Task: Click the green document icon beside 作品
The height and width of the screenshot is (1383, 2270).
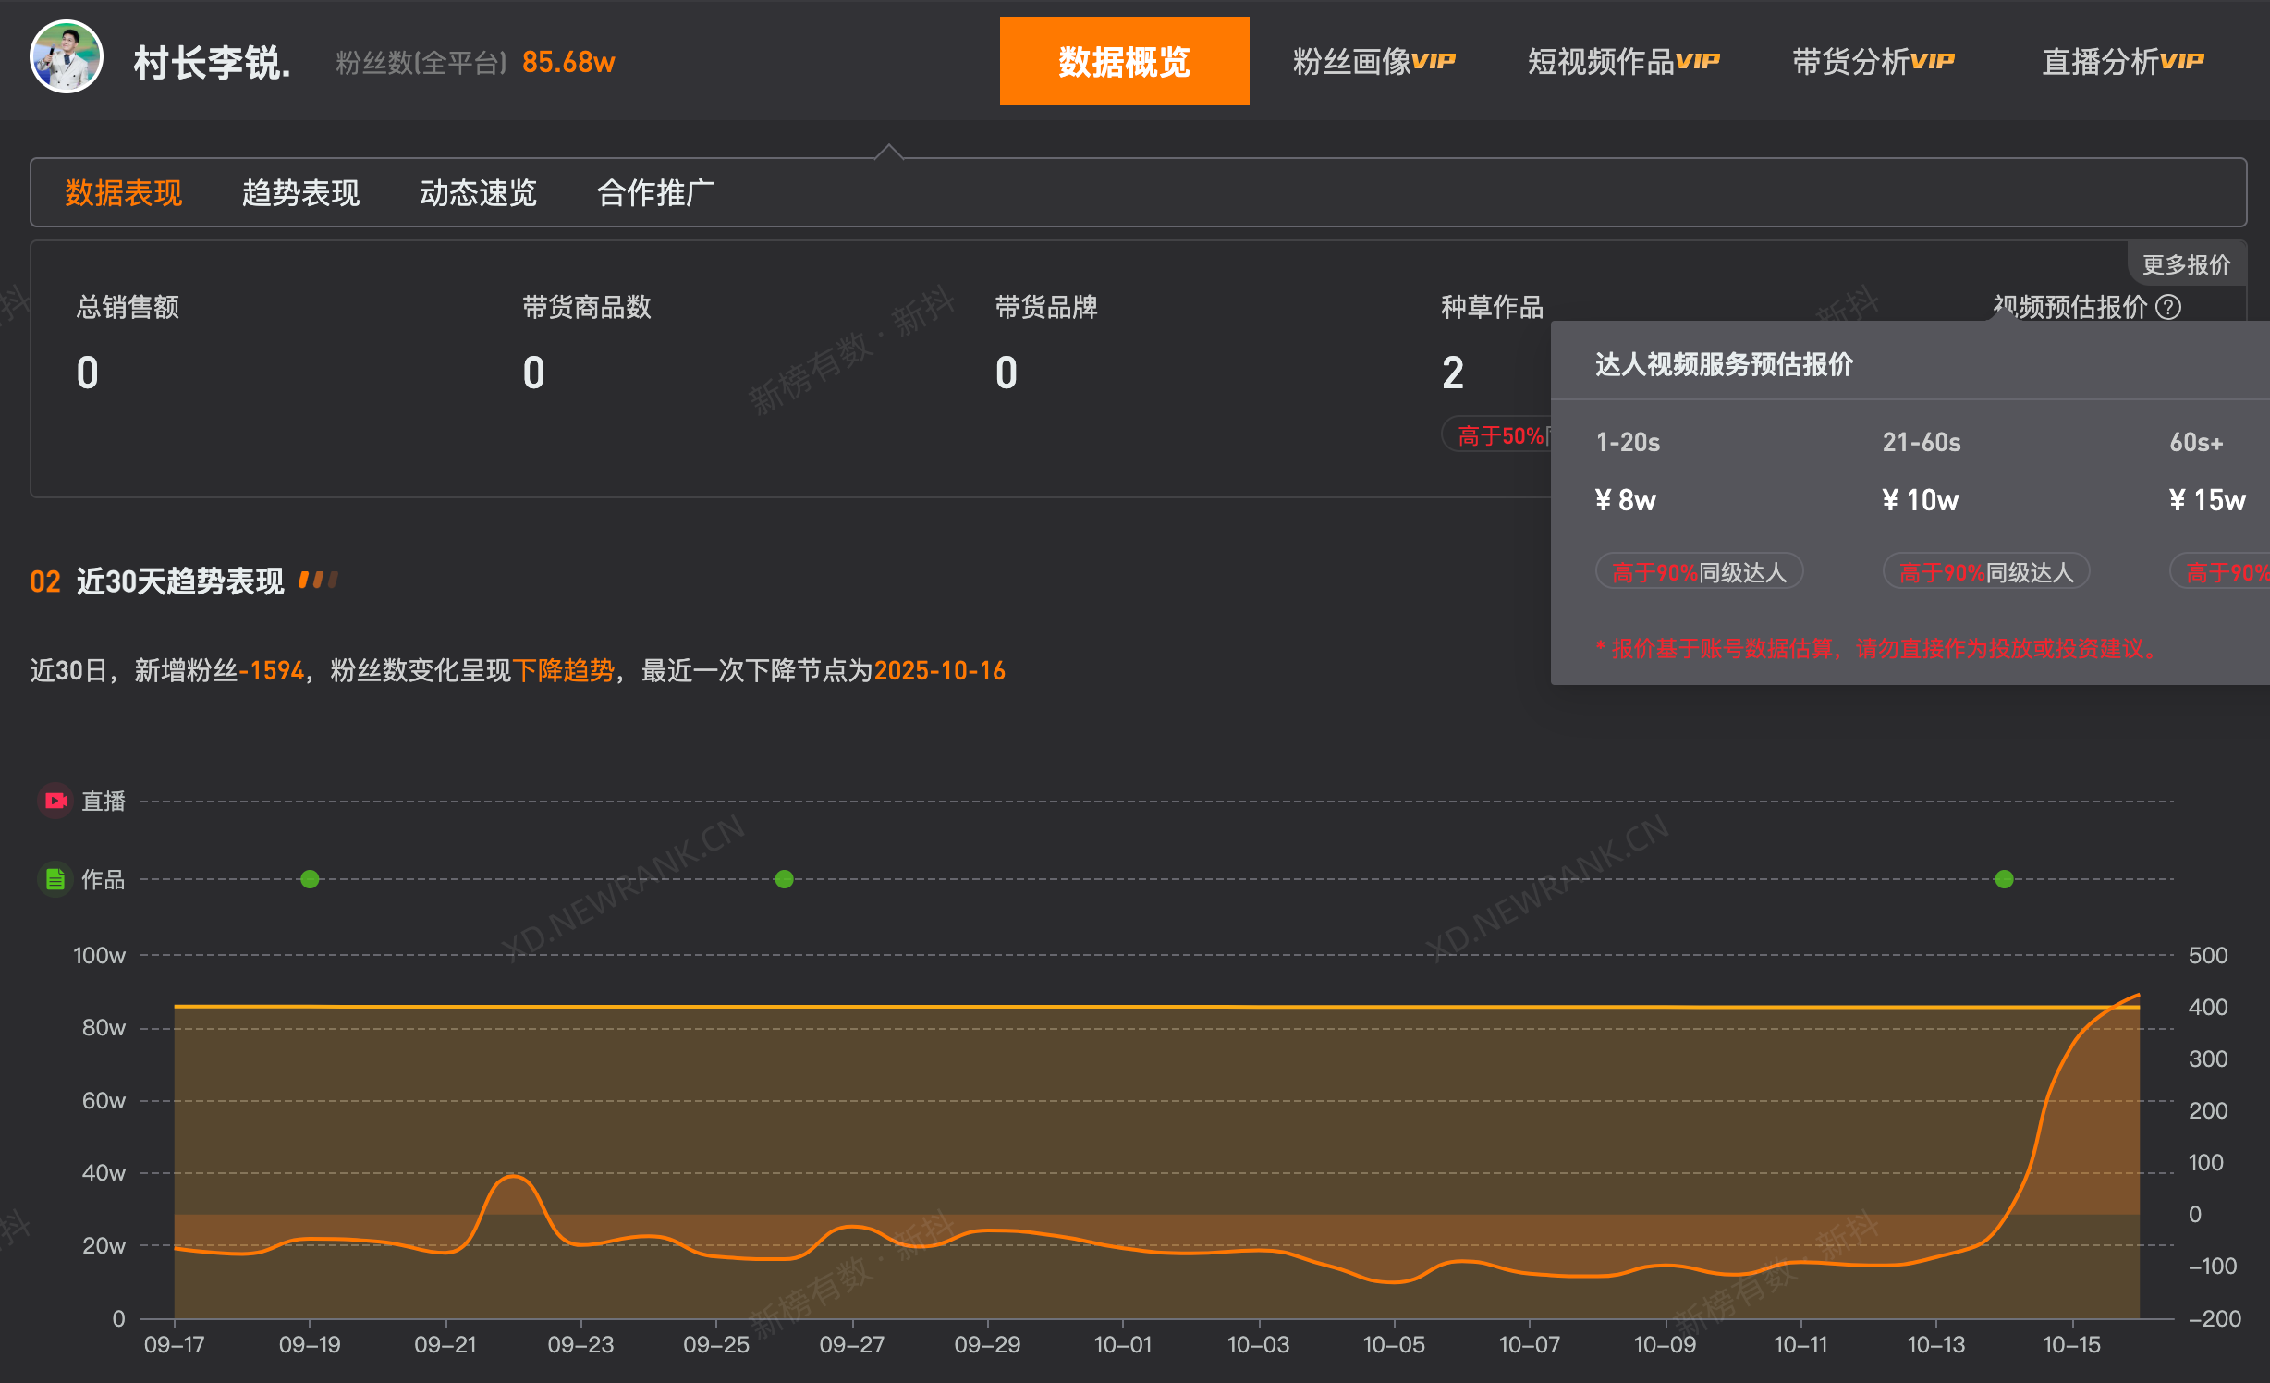Action: [x=55, y=879]
